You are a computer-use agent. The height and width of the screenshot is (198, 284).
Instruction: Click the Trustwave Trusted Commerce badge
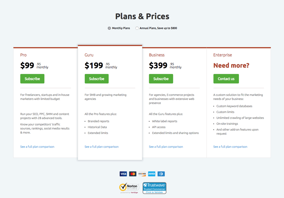click(x=154, y=188)
